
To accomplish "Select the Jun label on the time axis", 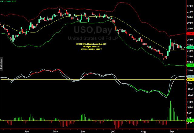I will pyautogui.click(x=83, y=131).
